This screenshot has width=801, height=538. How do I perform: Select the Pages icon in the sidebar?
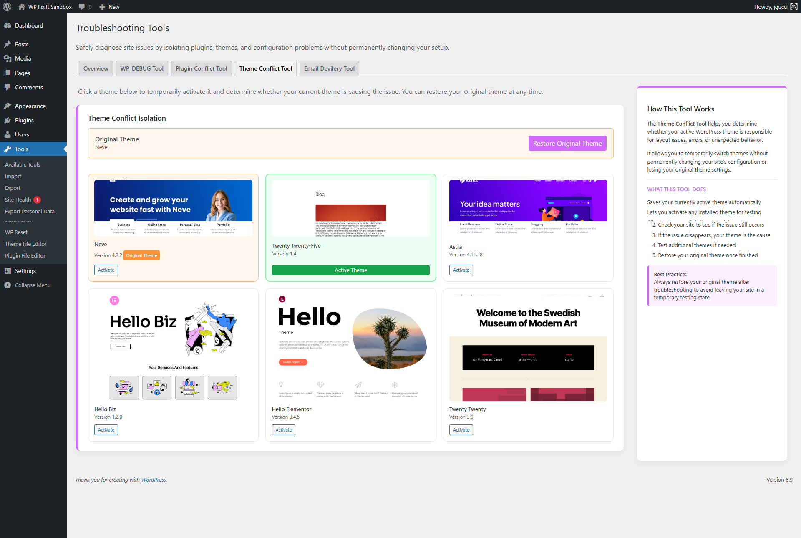[8, 73]
